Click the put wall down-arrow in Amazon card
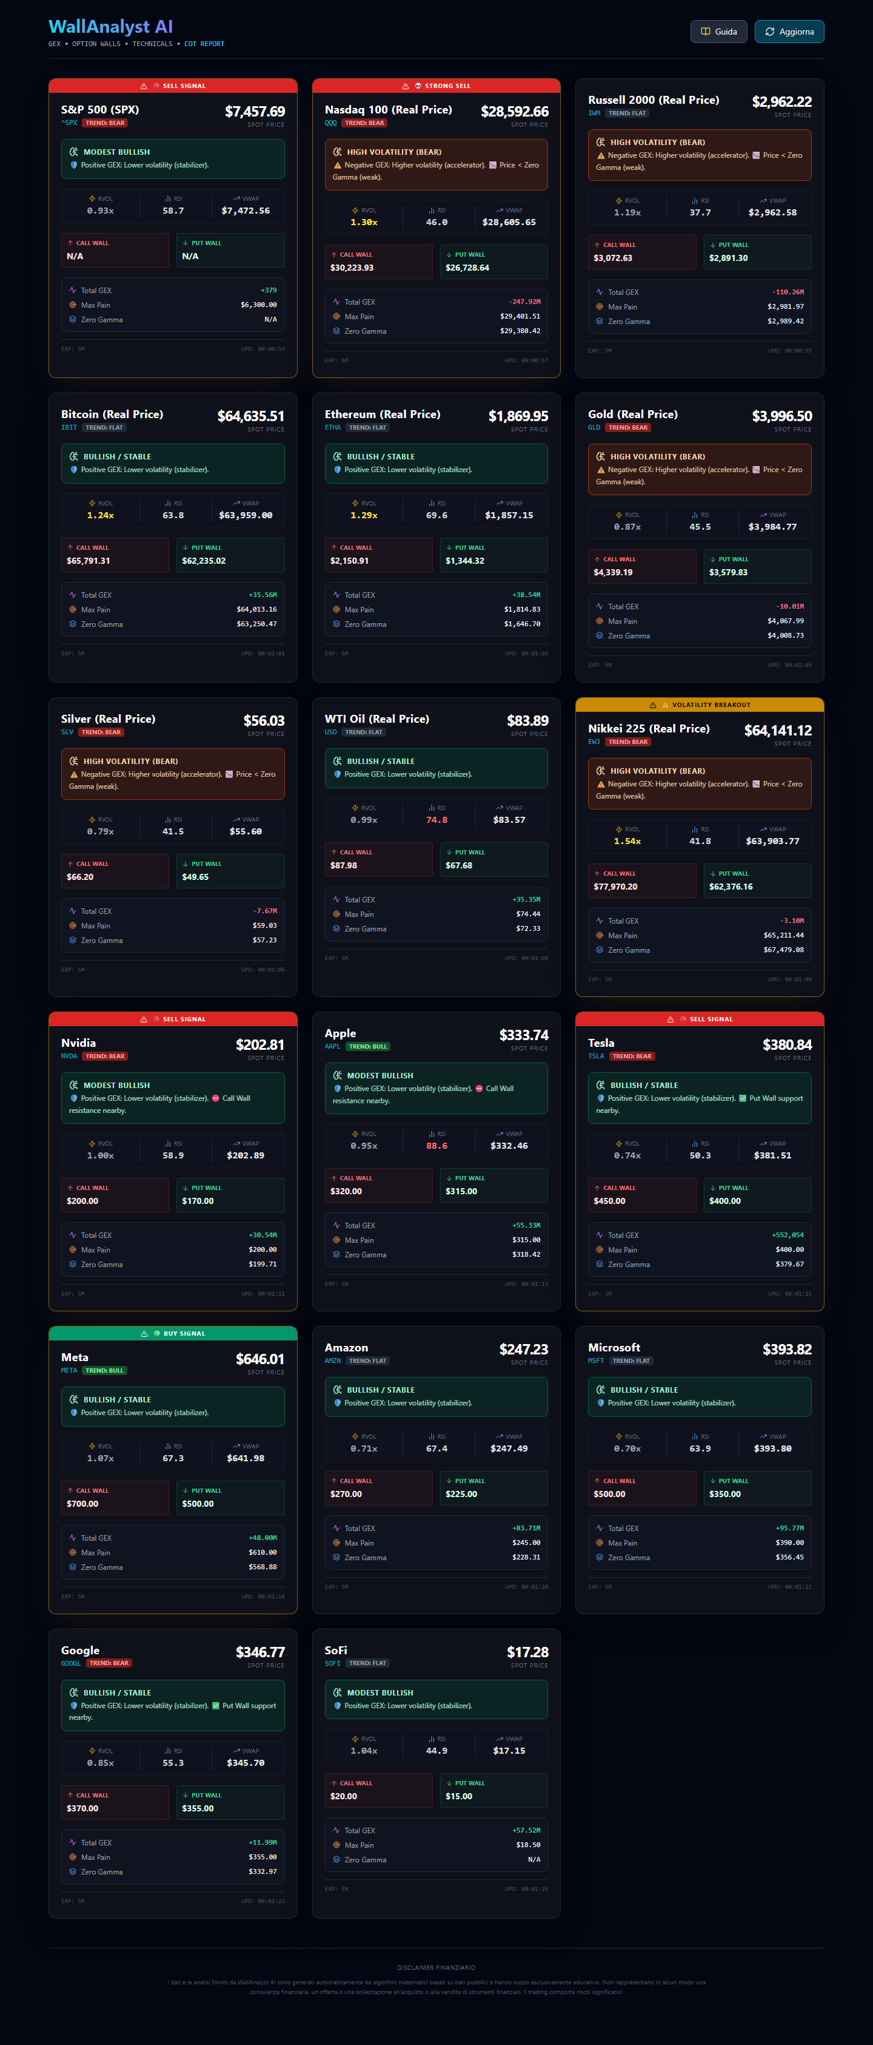The image size is (873, 2045). click(449, 1481)
